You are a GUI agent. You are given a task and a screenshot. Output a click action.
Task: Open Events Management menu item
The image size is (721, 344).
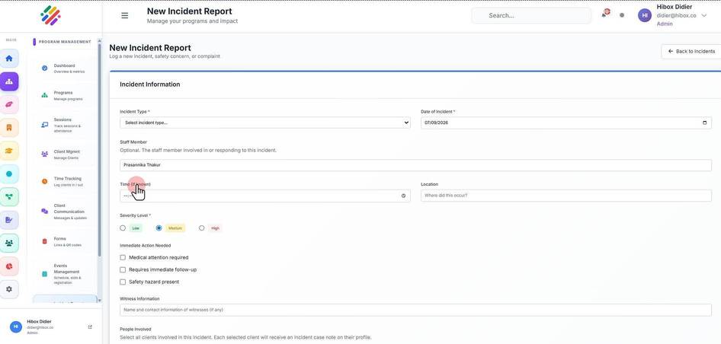click(x=64, y=274)
